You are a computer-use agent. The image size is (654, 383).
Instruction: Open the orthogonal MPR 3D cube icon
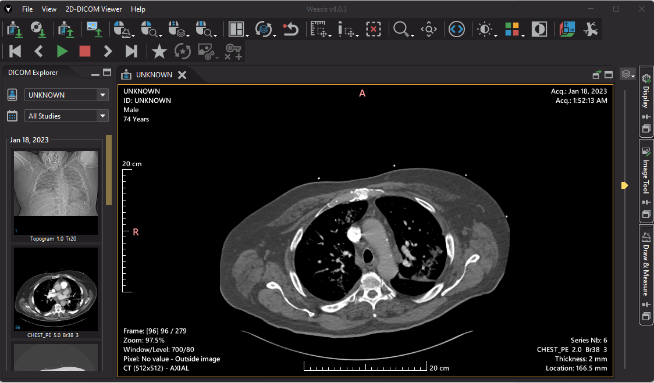coord(567,30)
